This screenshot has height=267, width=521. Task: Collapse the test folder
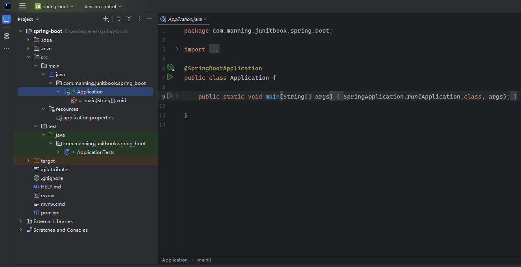click(x=36, y=126)
